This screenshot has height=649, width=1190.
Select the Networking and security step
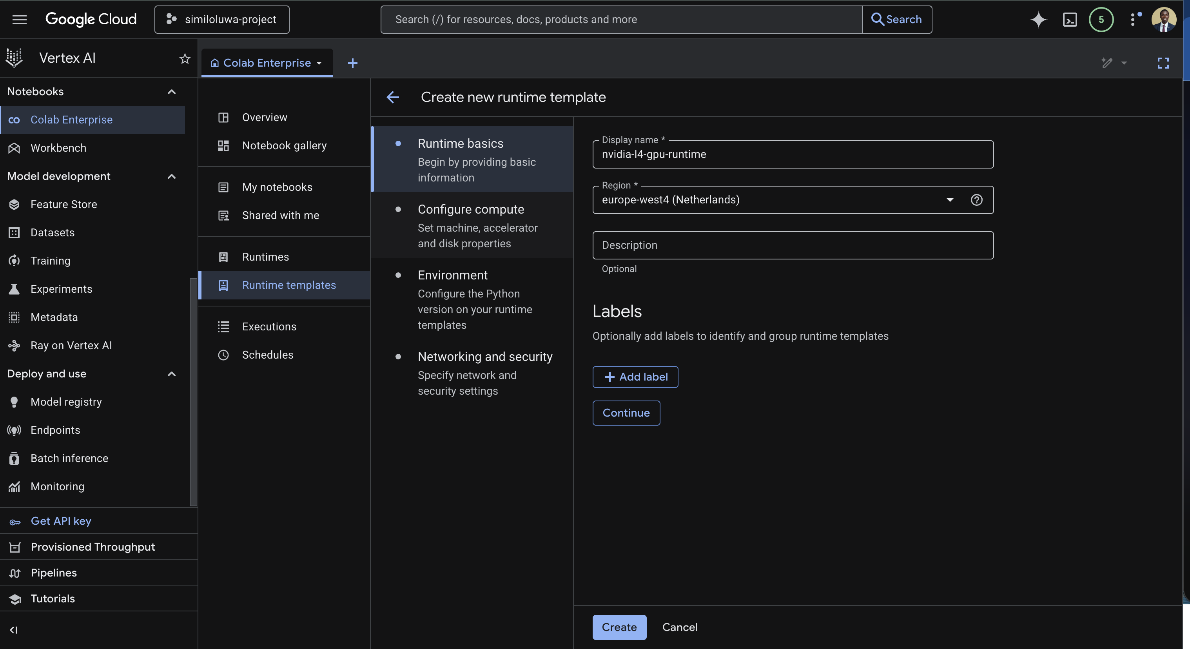(x=485, y=356)
